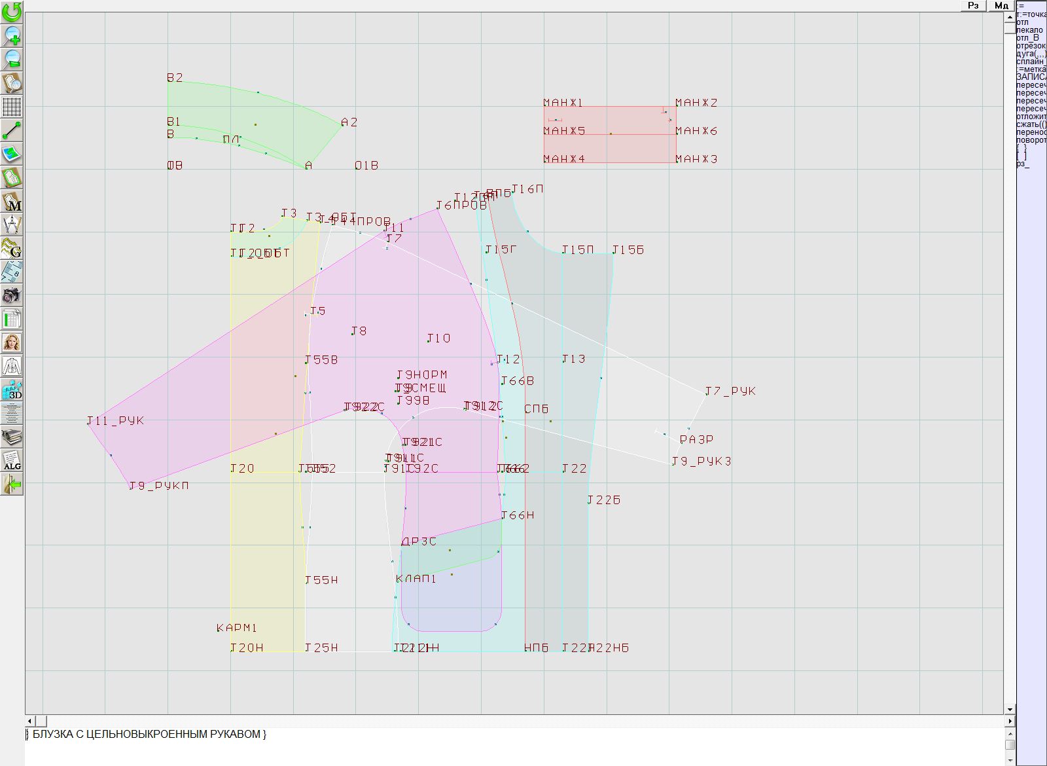
Task: Switch to 3D view
Action: pyautogui.click(x=12, y=390)
